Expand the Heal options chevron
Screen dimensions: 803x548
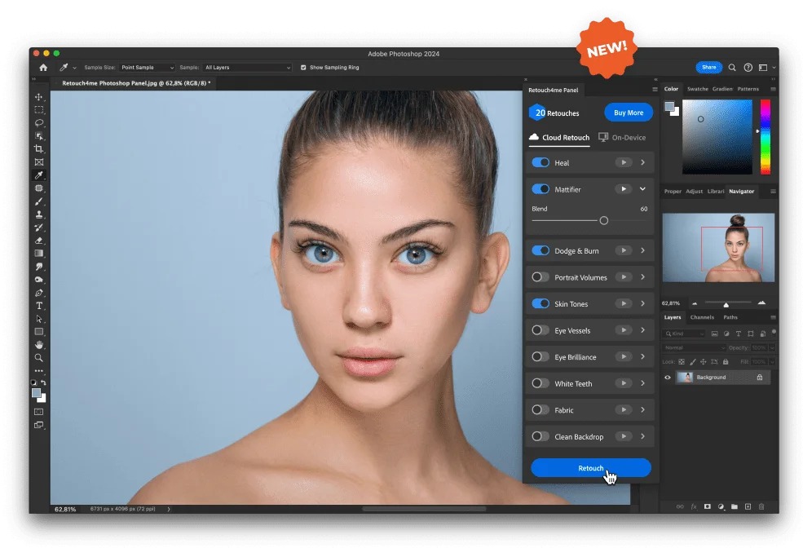642,162
